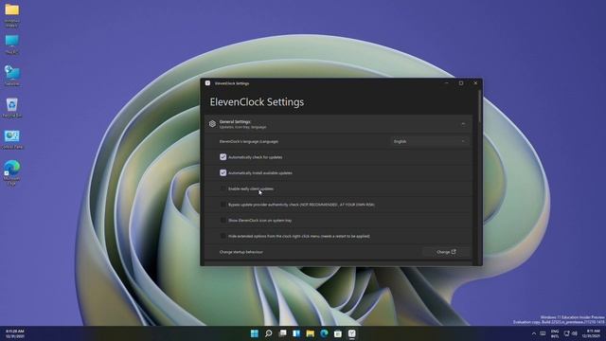
Task: Collapse the General Settings section chevron
Action: tap(463, 124)
